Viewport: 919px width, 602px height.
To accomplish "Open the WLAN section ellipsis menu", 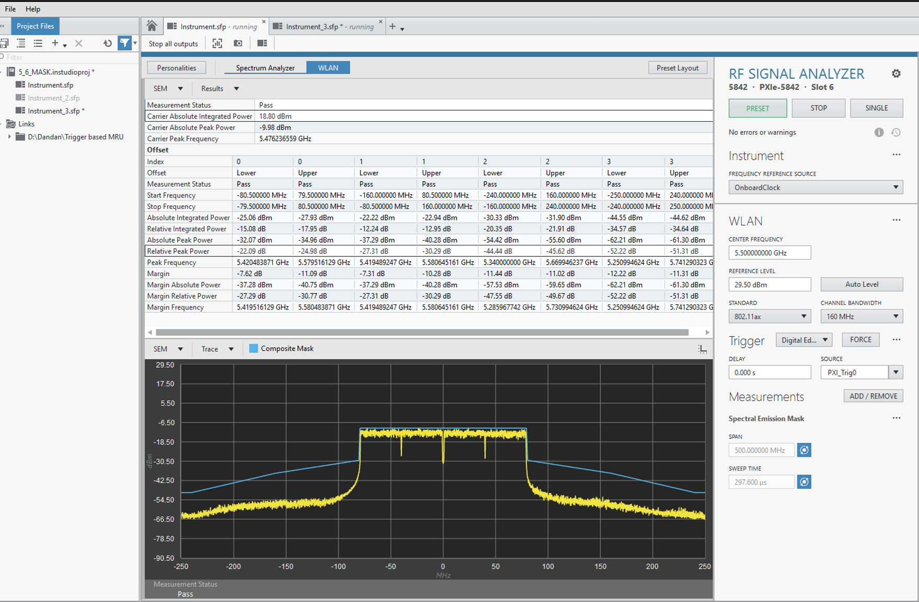I will 897,220.
